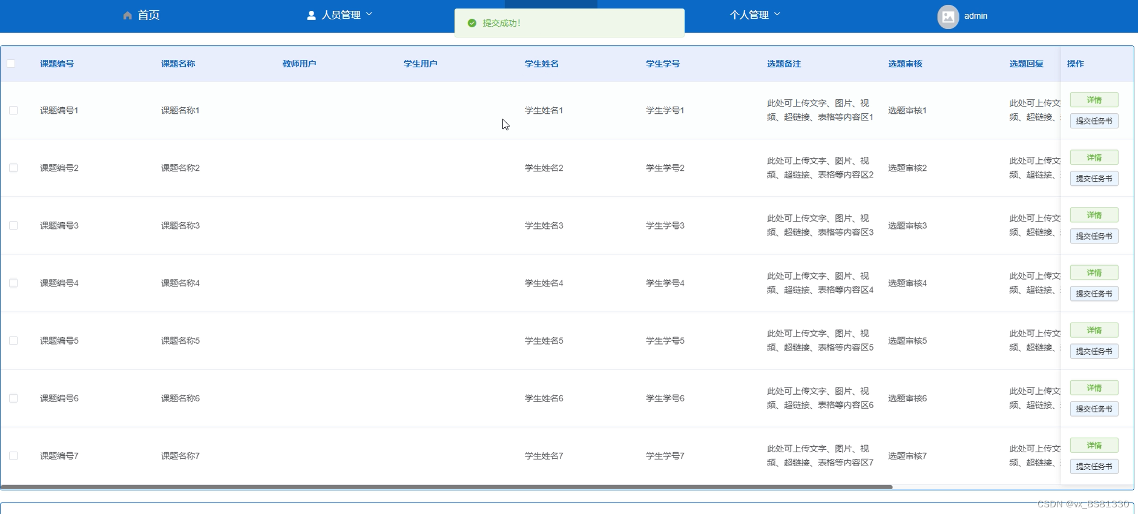Check the checkbox for row 课题编号7

click(x=13, y=455)
